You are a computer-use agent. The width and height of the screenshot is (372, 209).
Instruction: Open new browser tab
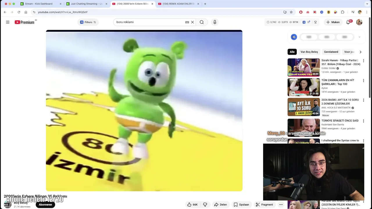[205, 4]
